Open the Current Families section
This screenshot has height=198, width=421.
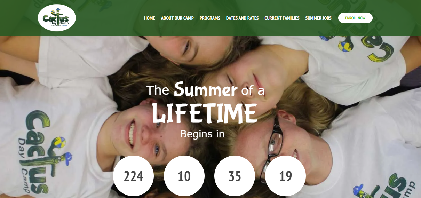click(282, 18)
